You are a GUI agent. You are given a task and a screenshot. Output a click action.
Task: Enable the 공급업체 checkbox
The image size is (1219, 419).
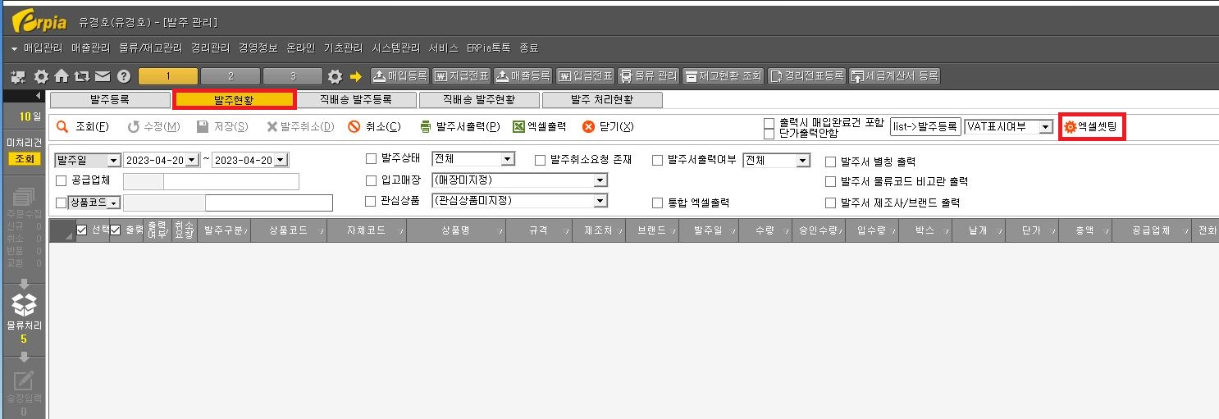[x=61, y=180]
